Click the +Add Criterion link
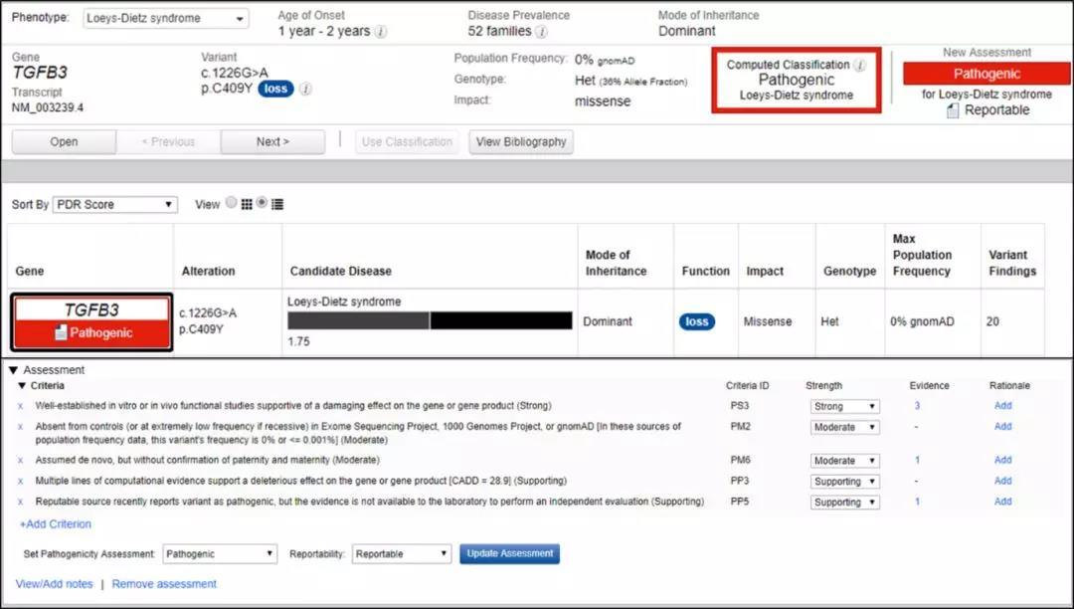Screen dimensions: 1074x609 [x=56, y=523]
